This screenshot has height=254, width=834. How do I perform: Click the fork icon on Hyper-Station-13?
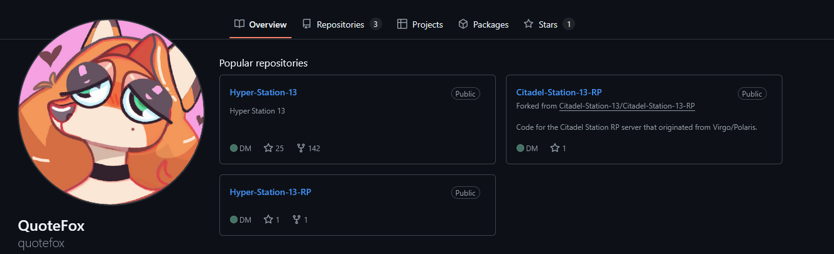pyautogui.click(x=301, y=149)
